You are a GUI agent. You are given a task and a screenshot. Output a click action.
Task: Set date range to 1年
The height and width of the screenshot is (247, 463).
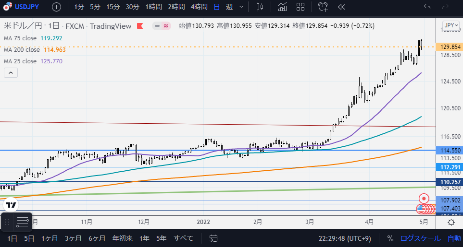click(x=144, y=238)
